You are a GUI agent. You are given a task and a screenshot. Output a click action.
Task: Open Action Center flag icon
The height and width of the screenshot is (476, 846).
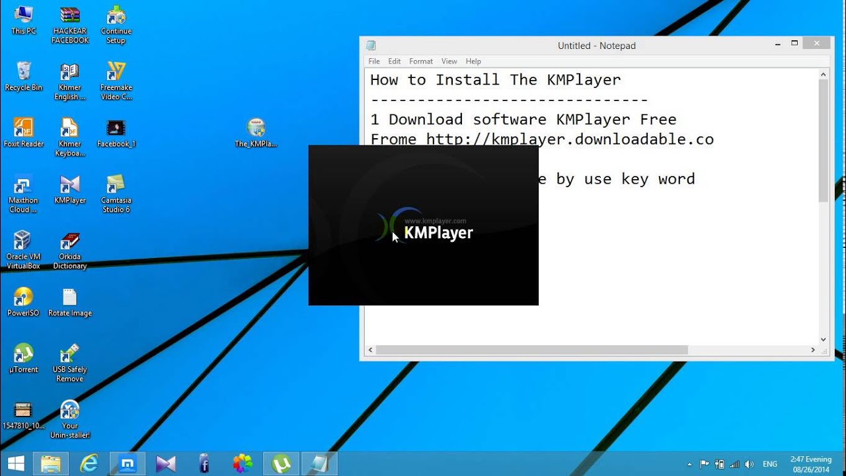(x=705, y=464)
